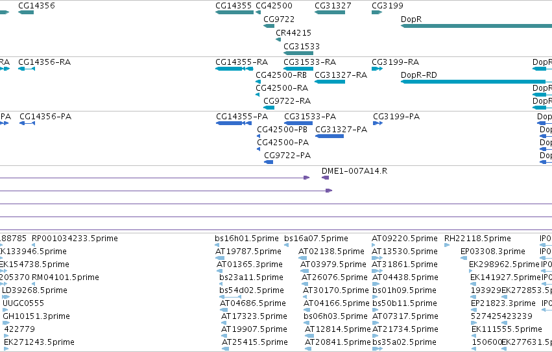The width and height of the screenshot is (552, 352).
Task: Select the bs01h09.5prime EST label
Action: click(405, 290)
